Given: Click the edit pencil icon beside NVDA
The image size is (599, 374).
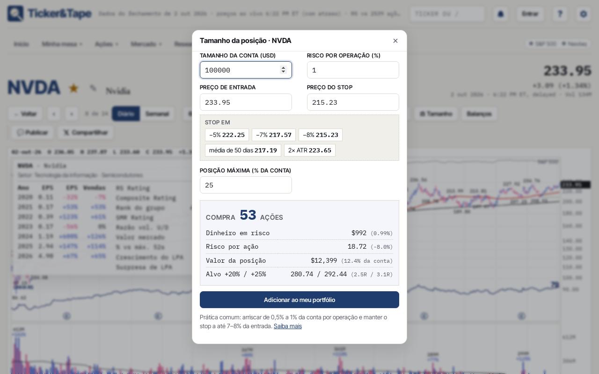Looking at the screenshot, I should coord(93,88).
